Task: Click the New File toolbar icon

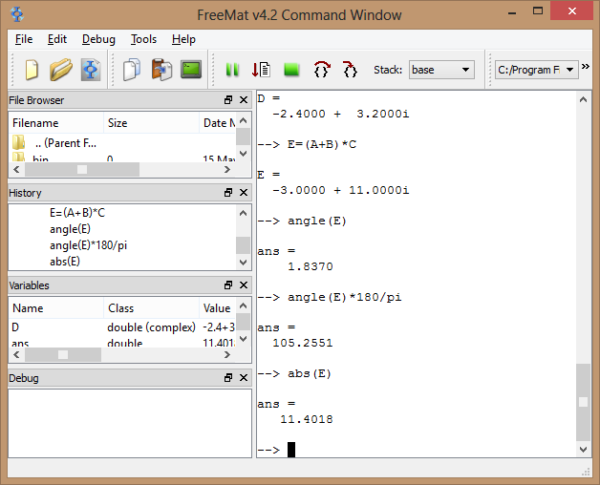Action: 32,70
